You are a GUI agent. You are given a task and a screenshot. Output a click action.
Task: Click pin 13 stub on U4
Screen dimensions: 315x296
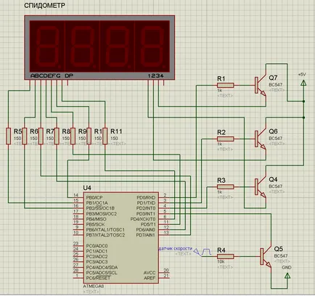(164, 235)
